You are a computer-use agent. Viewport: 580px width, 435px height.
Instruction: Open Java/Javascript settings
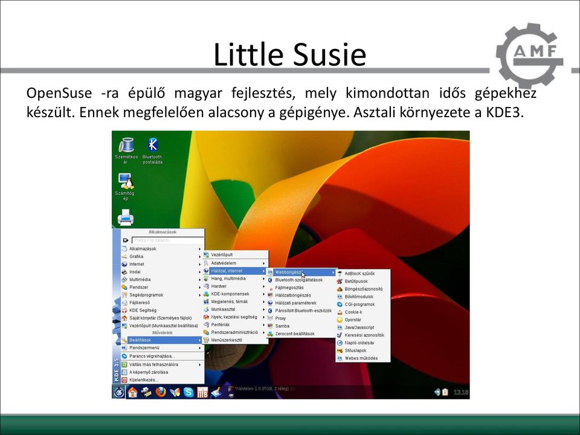click(x=363, y=327)
